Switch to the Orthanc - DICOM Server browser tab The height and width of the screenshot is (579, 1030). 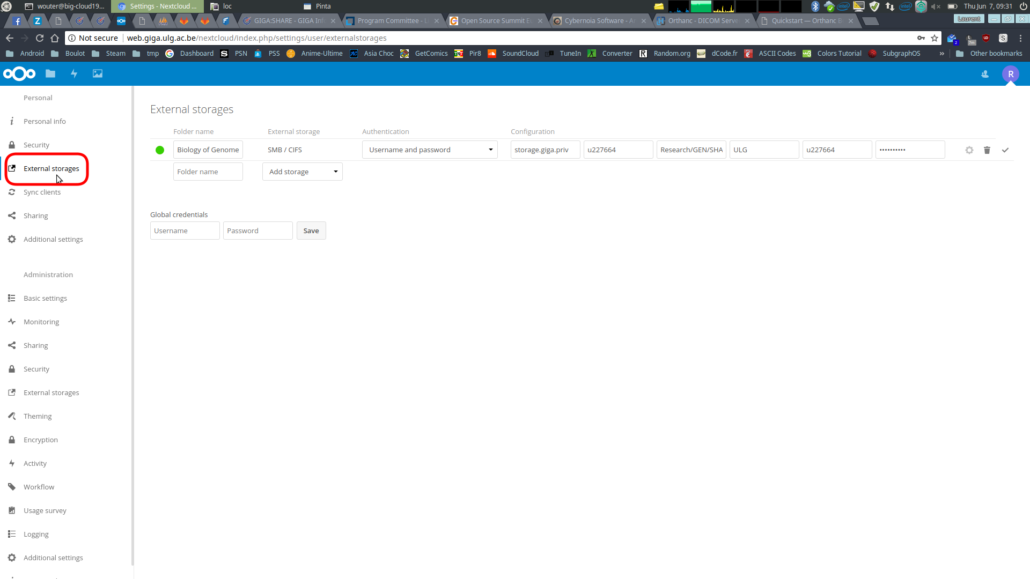coord(703,21)
